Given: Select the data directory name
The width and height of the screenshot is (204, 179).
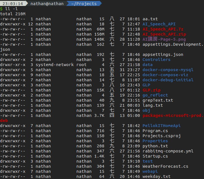Looking at the screenshot, I should tap(147, 65).
